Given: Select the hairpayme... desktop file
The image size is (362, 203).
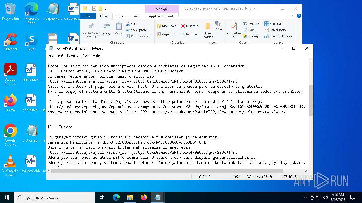Looking at the screenshot, I should (53, 12).
